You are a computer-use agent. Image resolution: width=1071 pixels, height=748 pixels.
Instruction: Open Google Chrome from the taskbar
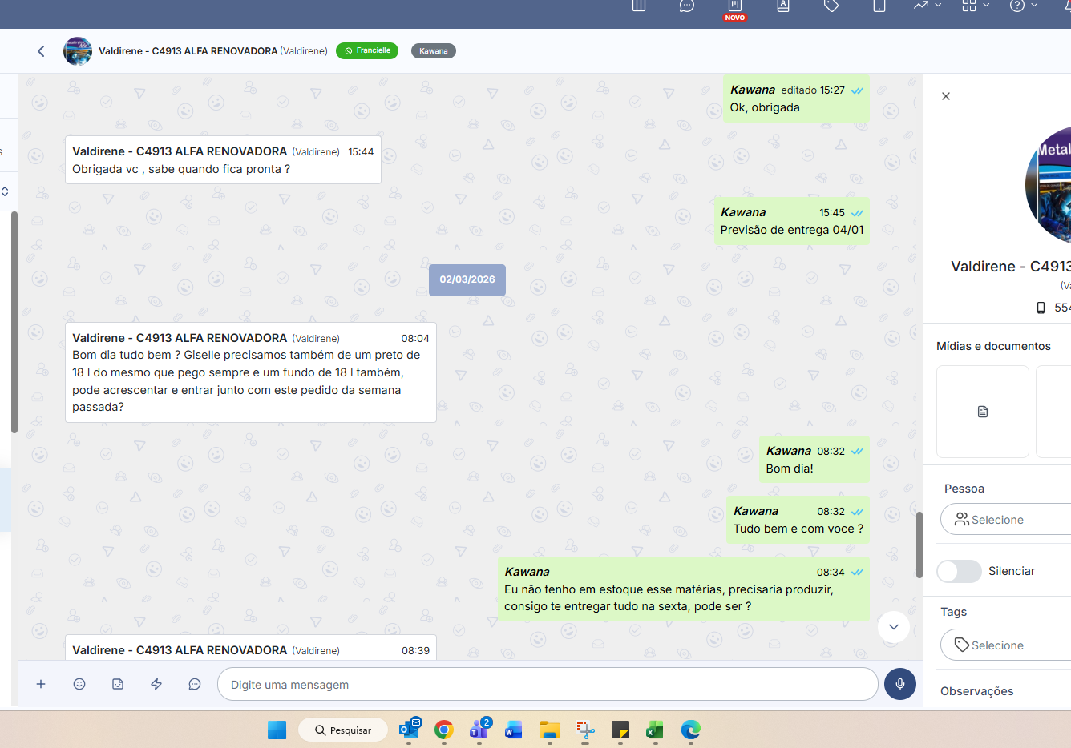(x=444, y=730)
